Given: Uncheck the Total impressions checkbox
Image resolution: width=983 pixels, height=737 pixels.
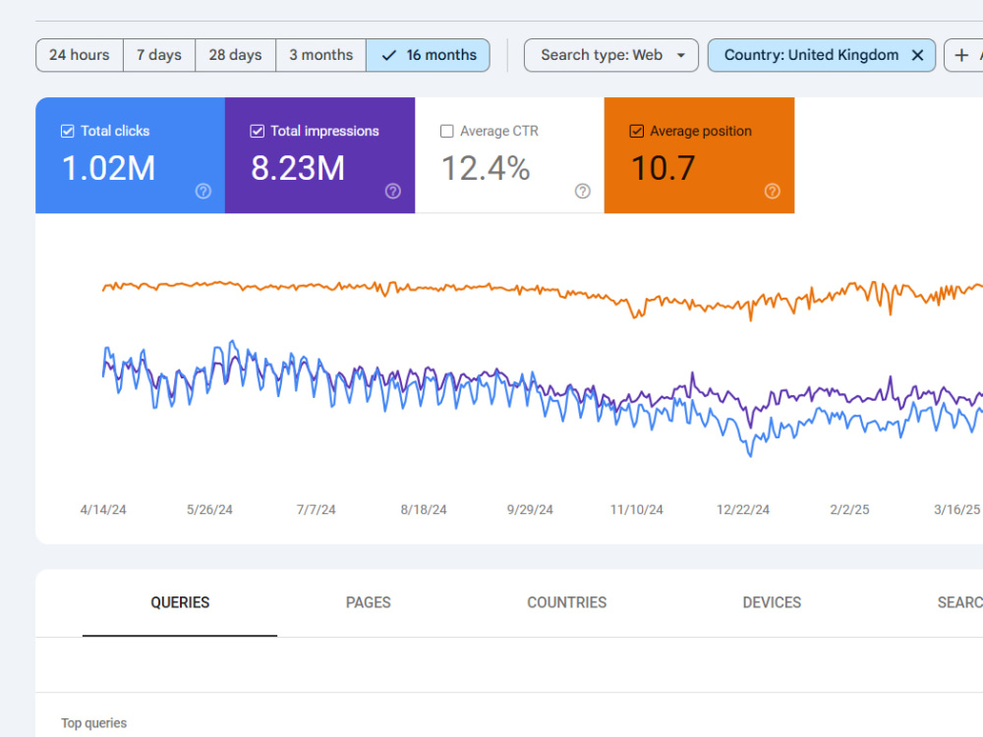Looking at the screenshot, I should pyautogui.click(x=257, y=131).
